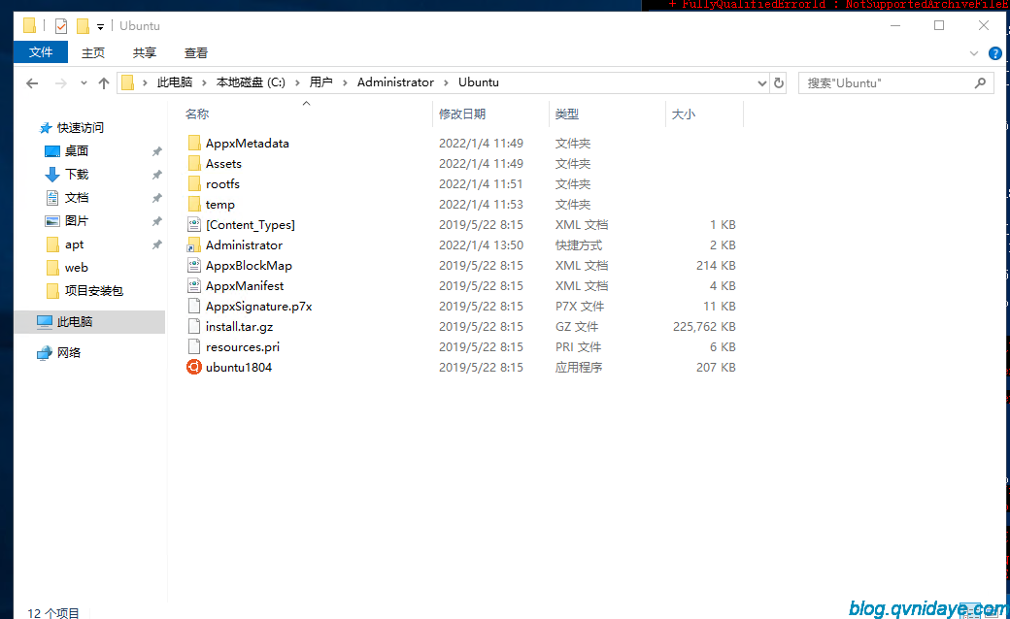
Task: Click 本地磁盘 (C:) in the breadcrumb
Action: pos(251,82)
